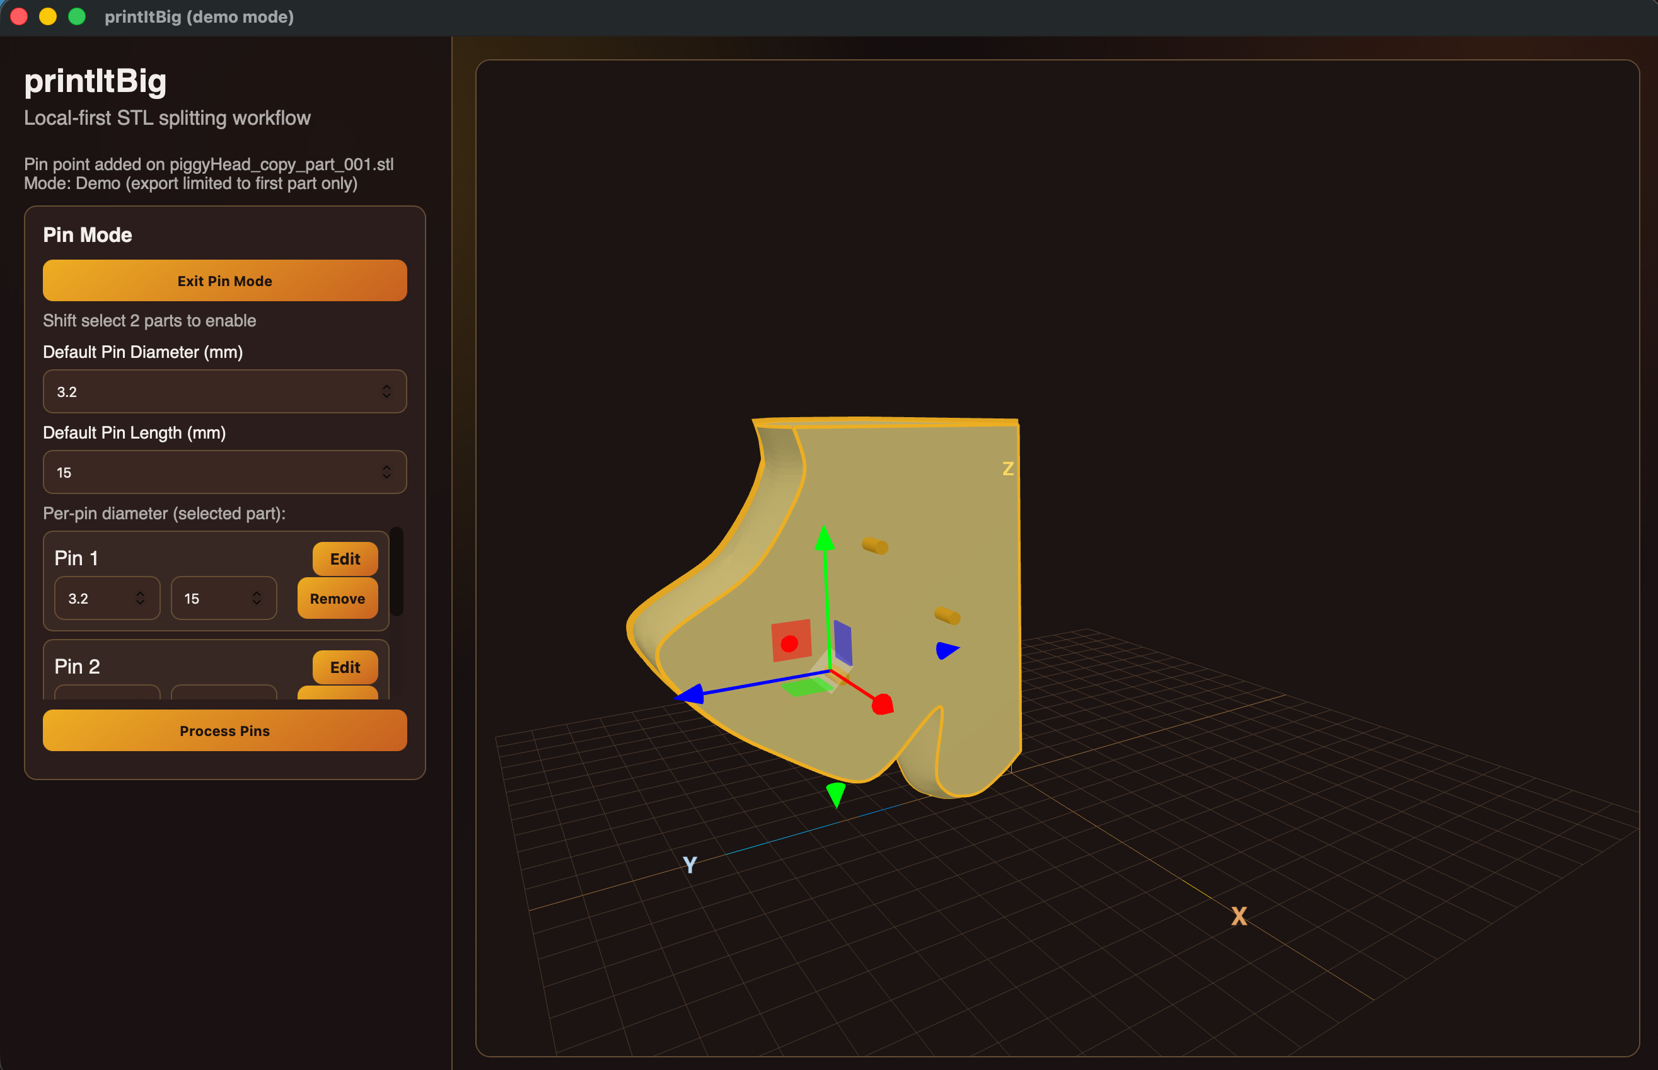Click the green cone below the model
The height and width of the screenshot is (1070, 1658).
tap(836, 794)
